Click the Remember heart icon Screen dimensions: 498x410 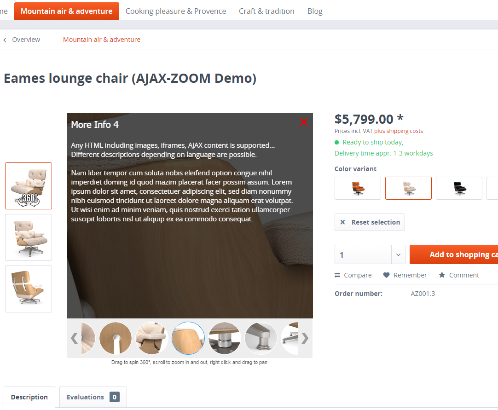coord(386,275)
